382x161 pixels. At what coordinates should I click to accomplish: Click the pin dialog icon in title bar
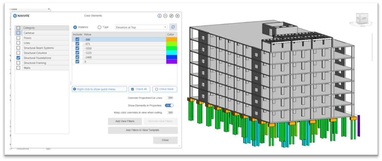[171, 16]
